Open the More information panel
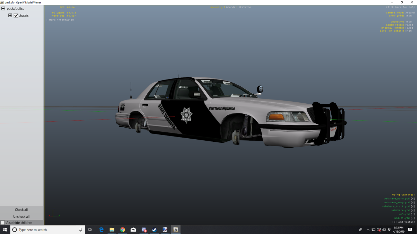This screenshot has height=234, width=417. 61,20
